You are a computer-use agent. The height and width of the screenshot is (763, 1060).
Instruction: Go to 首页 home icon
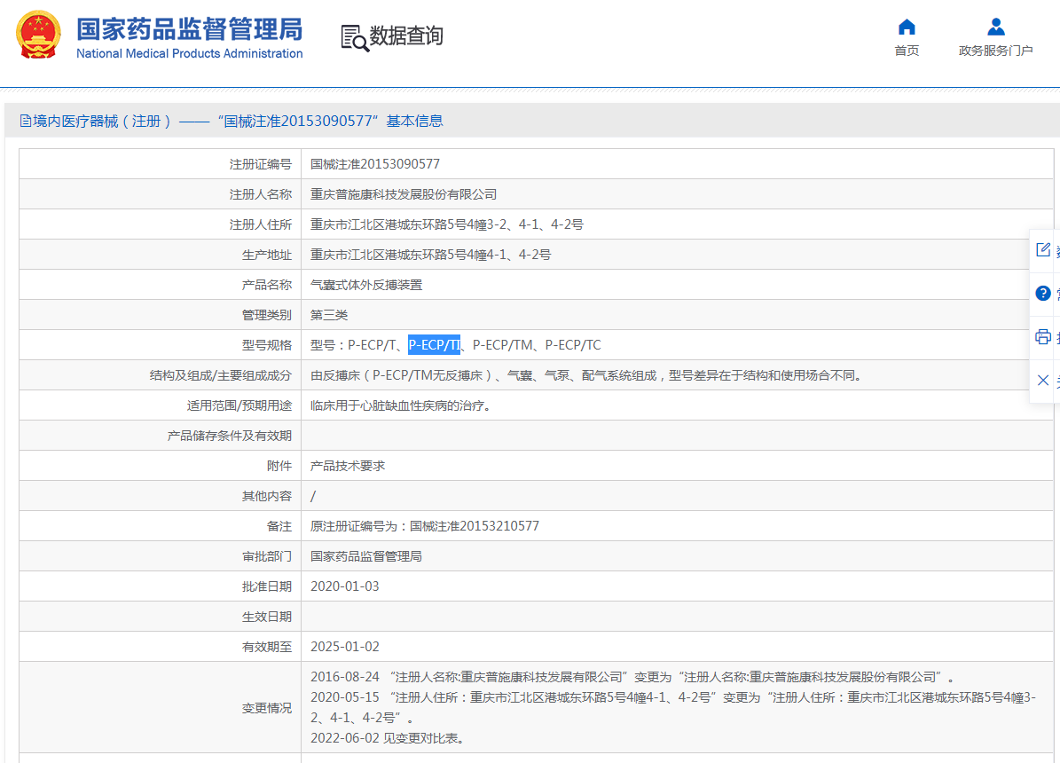tap(907, 27)
